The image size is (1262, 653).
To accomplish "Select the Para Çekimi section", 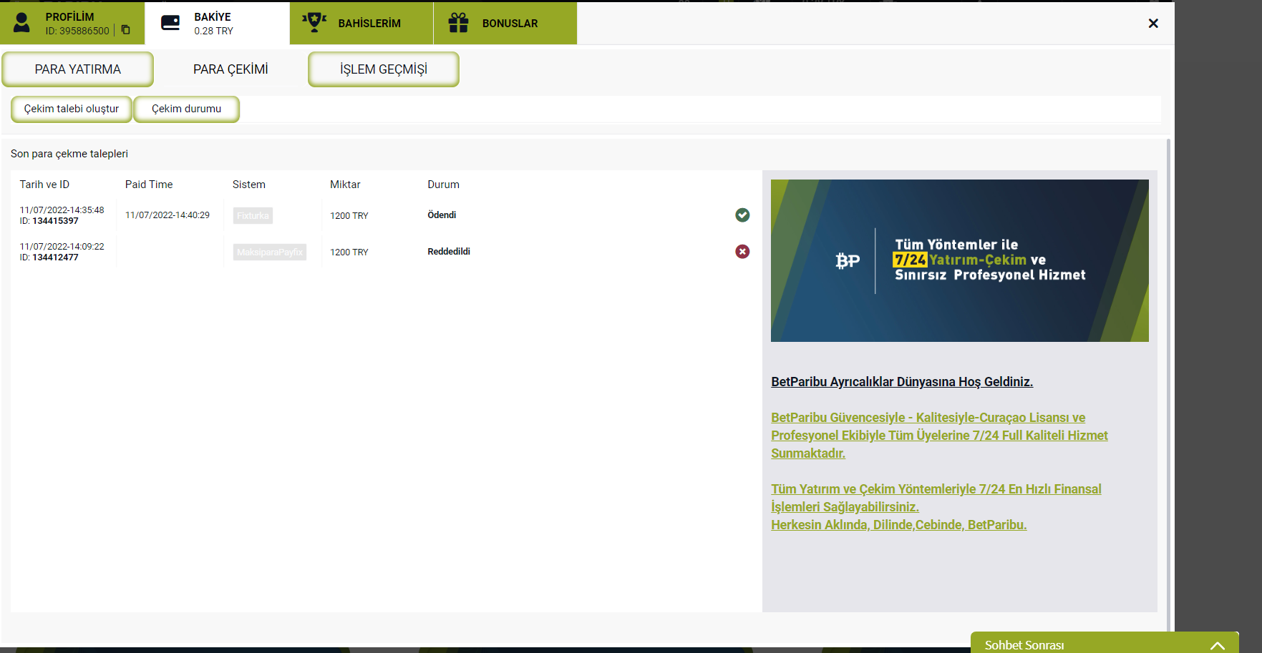I will point(230,69).
